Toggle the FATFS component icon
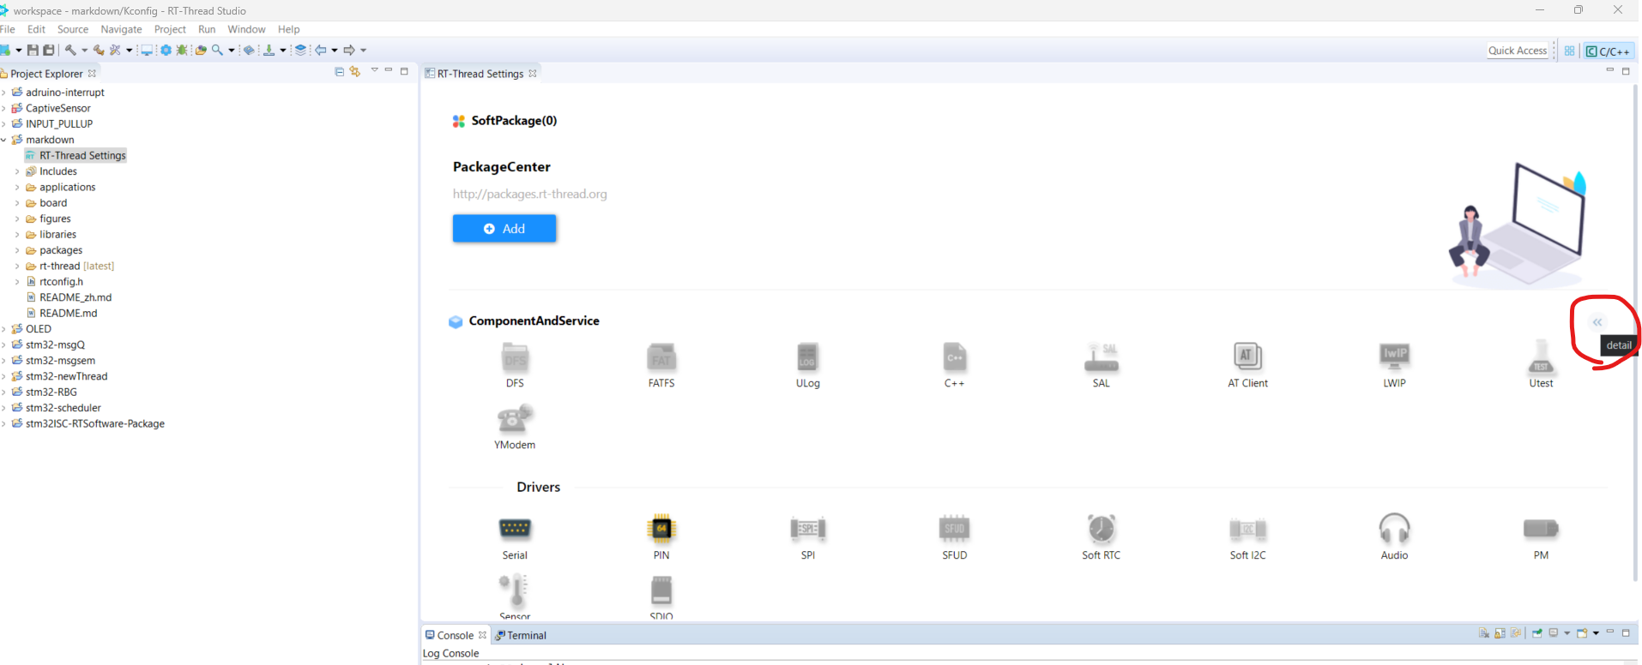 pos(661,357)
